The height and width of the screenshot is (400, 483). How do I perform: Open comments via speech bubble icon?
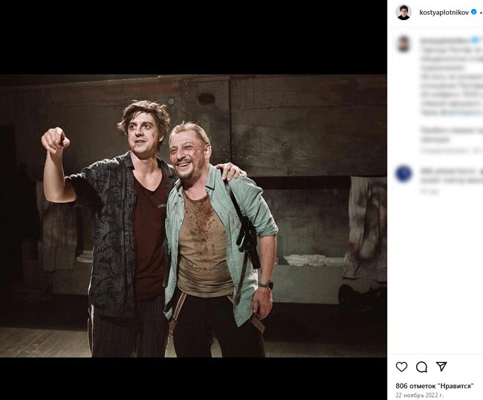421,367
